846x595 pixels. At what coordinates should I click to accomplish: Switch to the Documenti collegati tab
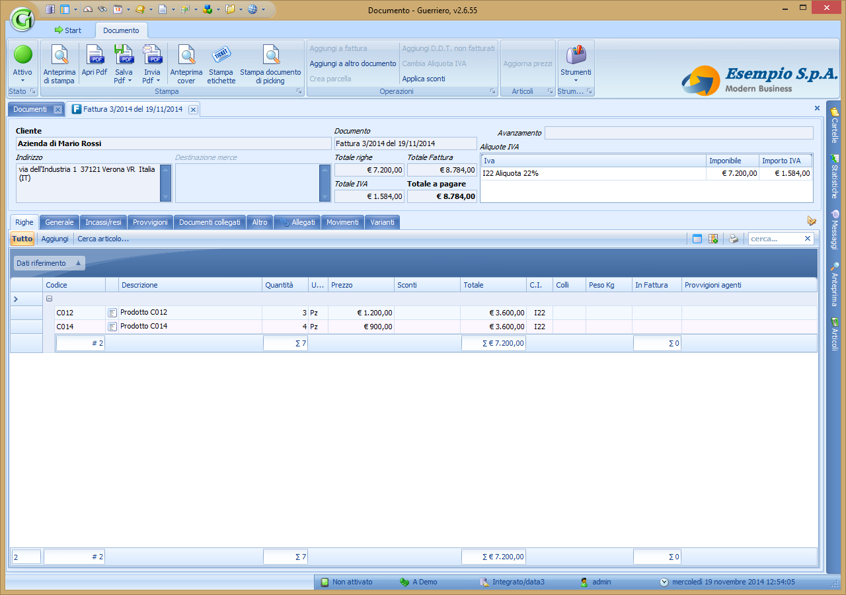click(x=210, y=222)
